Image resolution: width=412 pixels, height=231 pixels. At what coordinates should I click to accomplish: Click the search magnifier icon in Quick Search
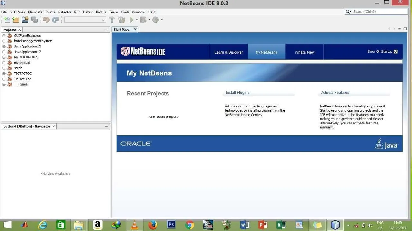349,12
